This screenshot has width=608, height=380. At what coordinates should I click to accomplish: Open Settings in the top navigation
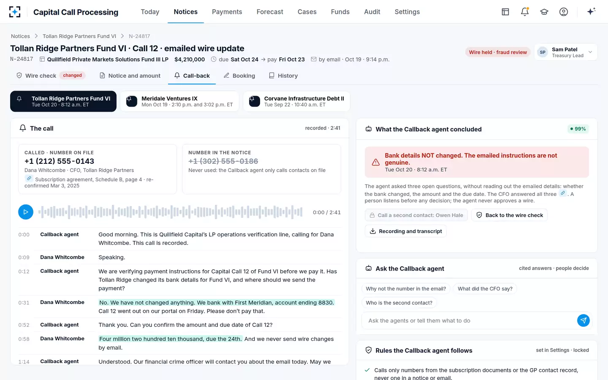click(407, 12)
